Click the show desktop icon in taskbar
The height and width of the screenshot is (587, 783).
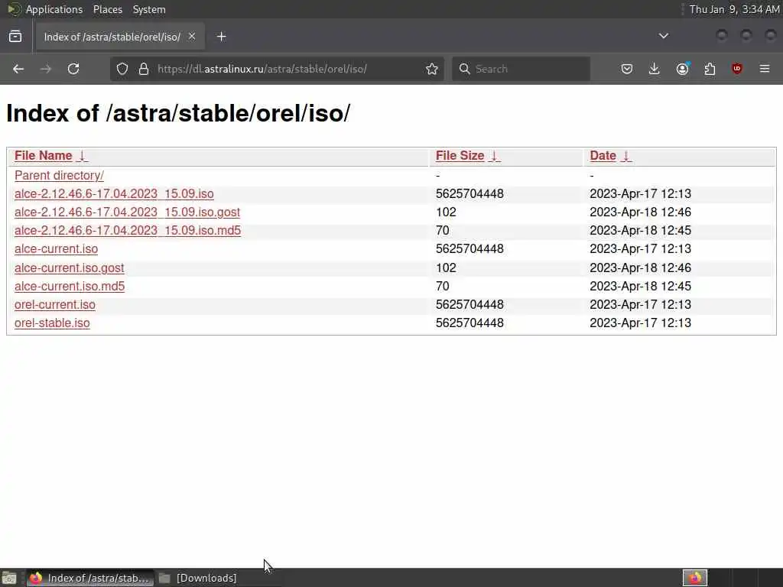click(x=9, y=578)
